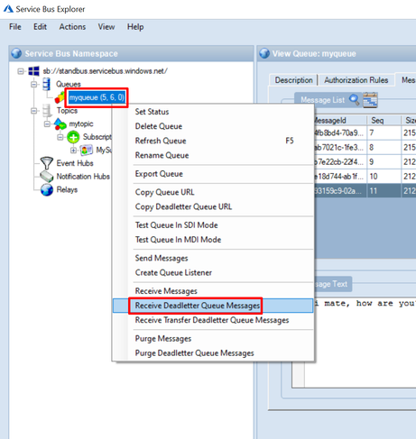Open the File menu
Screen dimensions: 416x439
(x=15, y=27)
